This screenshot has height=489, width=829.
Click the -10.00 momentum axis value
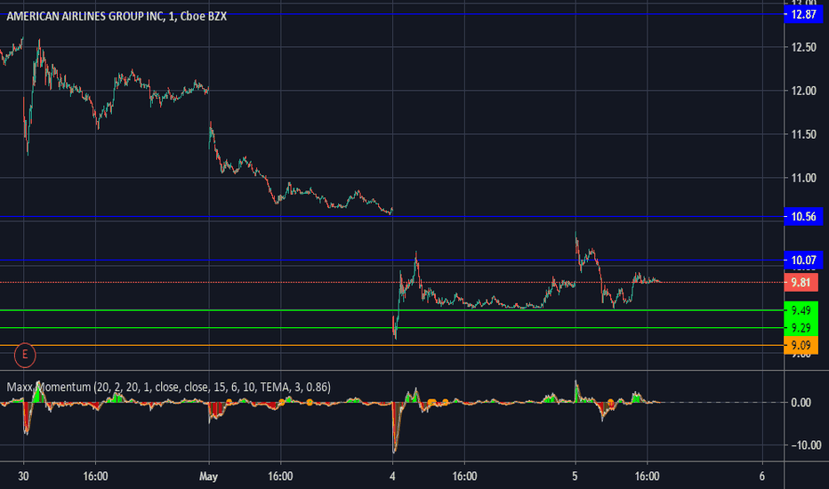806,445
